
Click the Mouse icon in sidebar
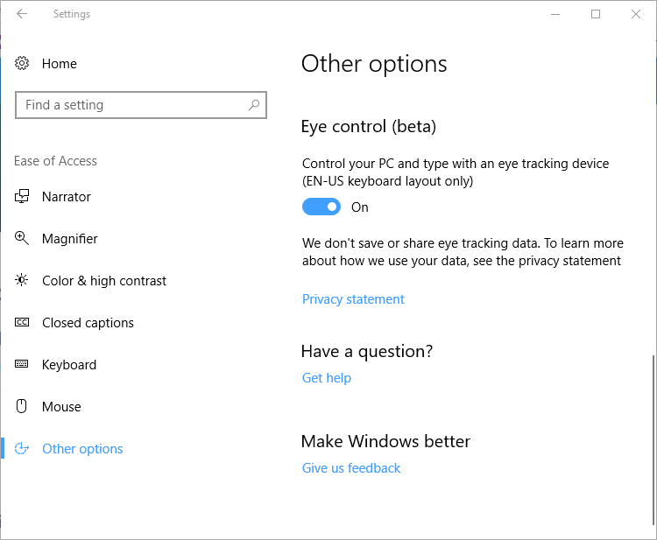(x=23, y=407)
